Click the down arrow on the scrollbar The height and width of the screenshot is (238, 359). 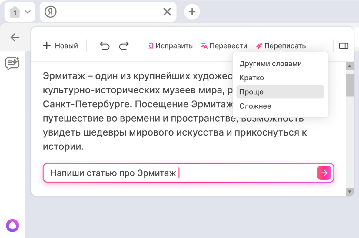click(x=350, y=191)
